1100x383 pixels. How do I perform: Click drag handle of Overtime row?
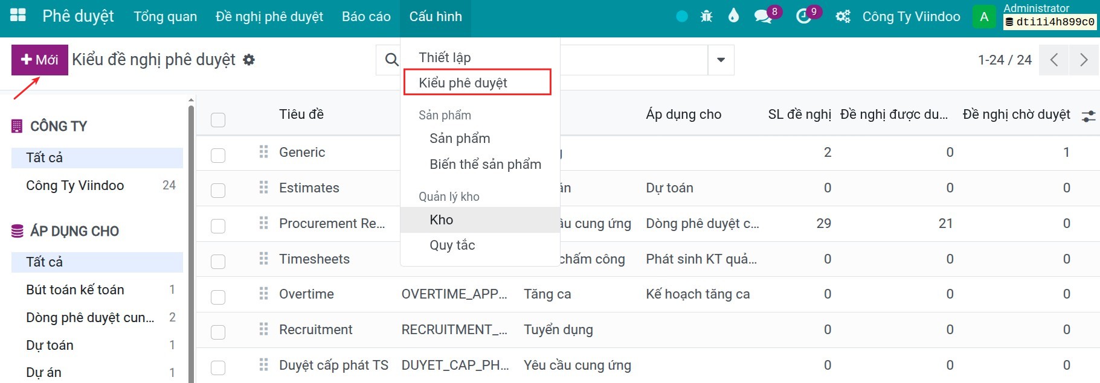point(263,294)
